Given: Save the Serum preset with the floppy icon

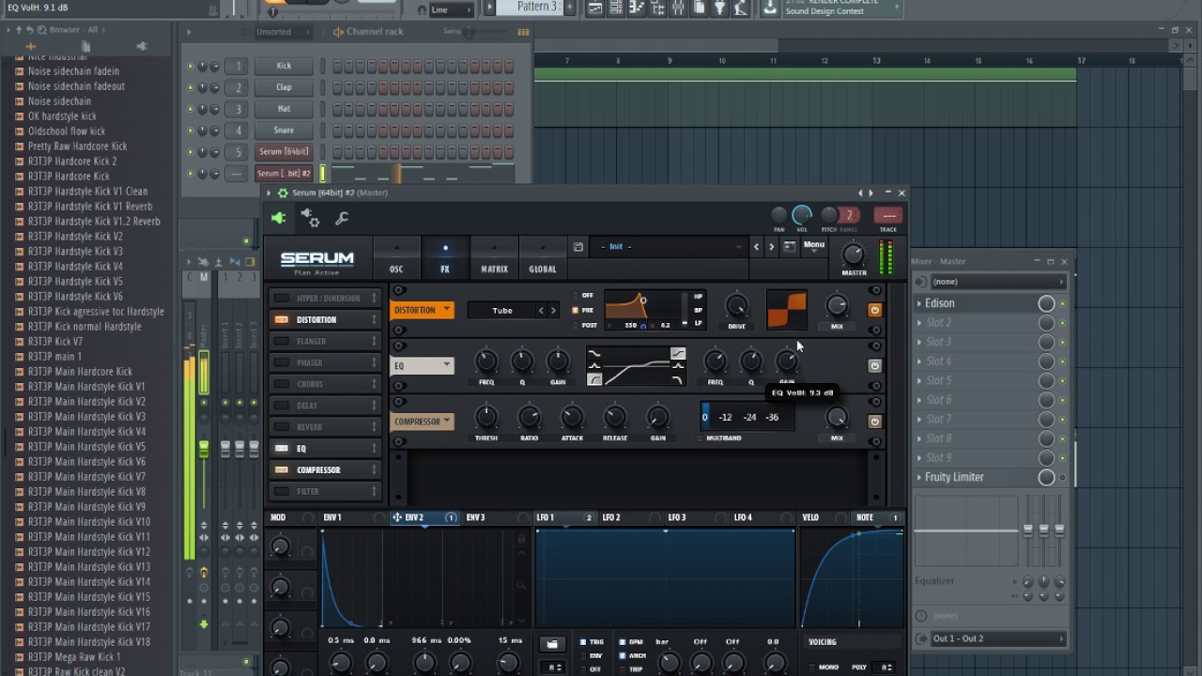Looking at the screenshot, I should (x=578, y=247).
